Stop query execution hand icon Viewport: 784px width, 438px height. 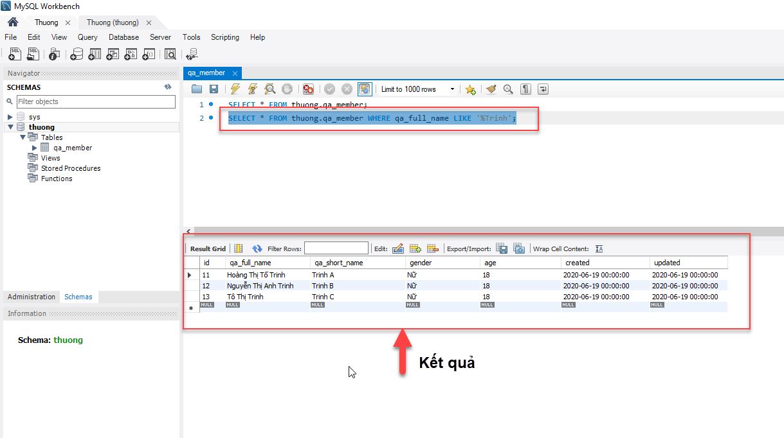(x=287, y=89)
